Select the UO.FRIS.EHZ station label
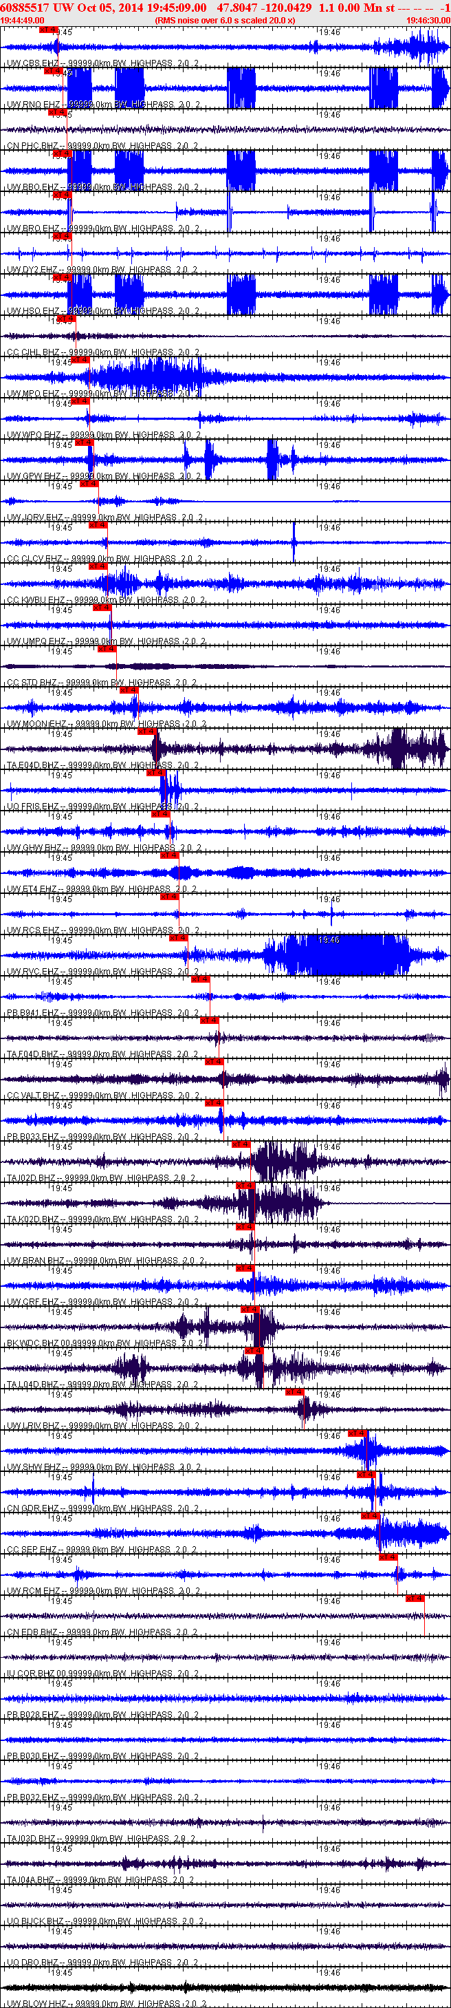This screenshot has width=451, height=2008. [x=33, y=806]
